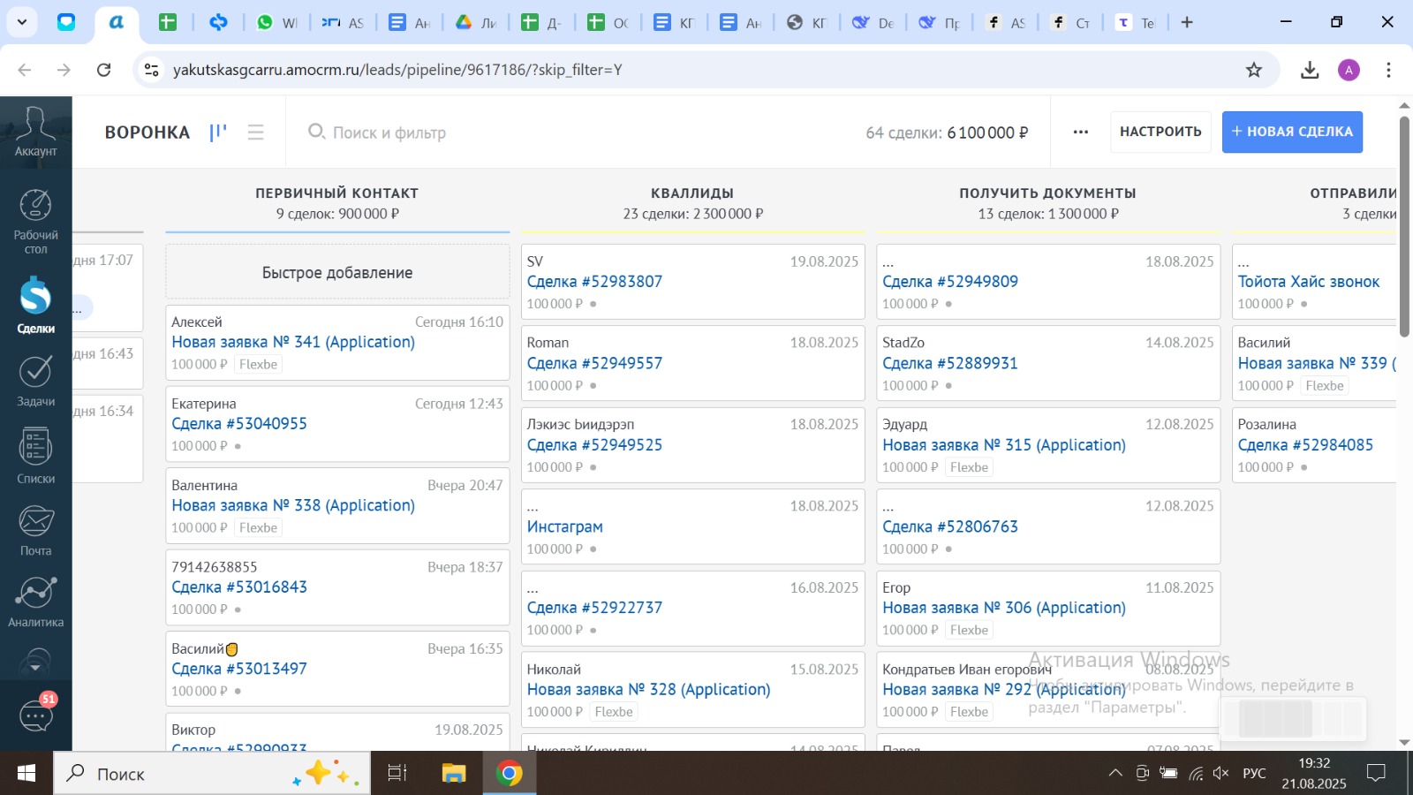This screenshot has width=1413, height=795.
Task: Open Задачи section in sidebar
Action: coord(35,382)
